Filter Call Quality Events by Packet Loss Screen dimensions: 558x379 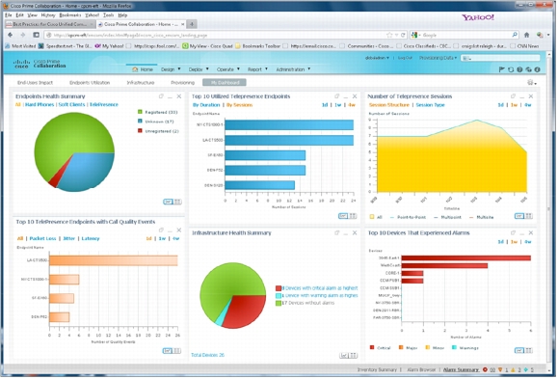[x=42, y=238]
